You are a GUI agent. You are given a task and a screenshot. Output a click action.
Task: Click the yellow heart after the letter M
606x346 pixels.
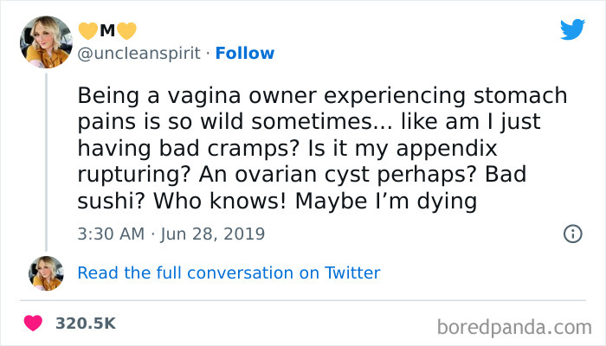126,31
